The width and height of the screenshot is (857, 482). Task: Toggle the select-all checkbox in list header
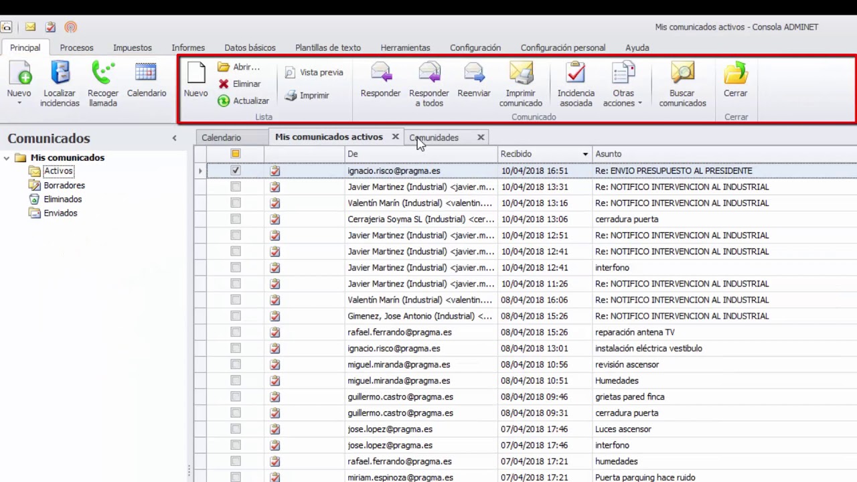(x=235, y=154)
